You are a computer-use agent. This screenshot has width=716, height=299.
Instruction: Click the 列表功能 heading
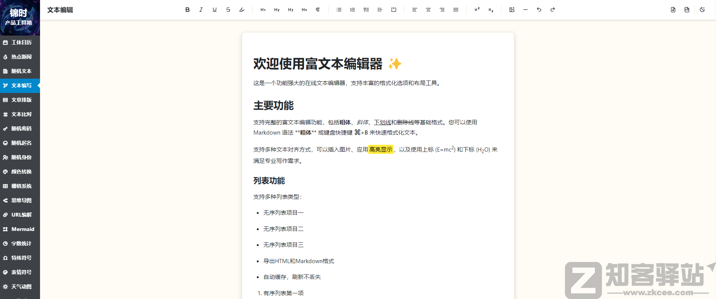[269, 181]
